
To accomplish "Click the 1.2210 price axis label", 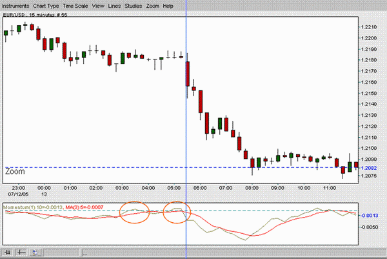I will click(x=369, y=27).
